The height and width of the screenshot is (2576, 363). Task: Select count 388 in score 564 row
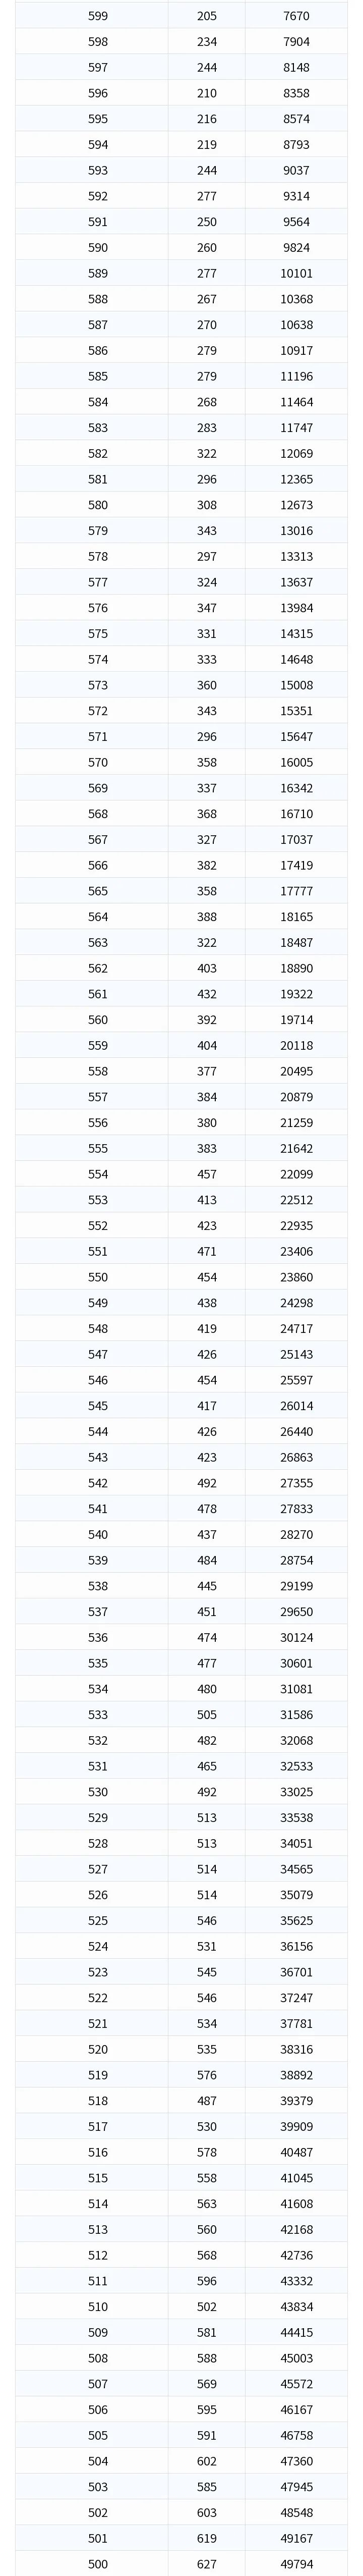[207, 917]
